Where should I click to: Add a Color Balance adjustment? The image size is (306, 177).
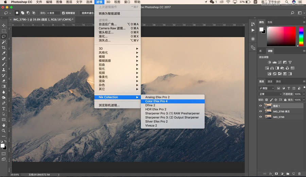pos(272,68)
